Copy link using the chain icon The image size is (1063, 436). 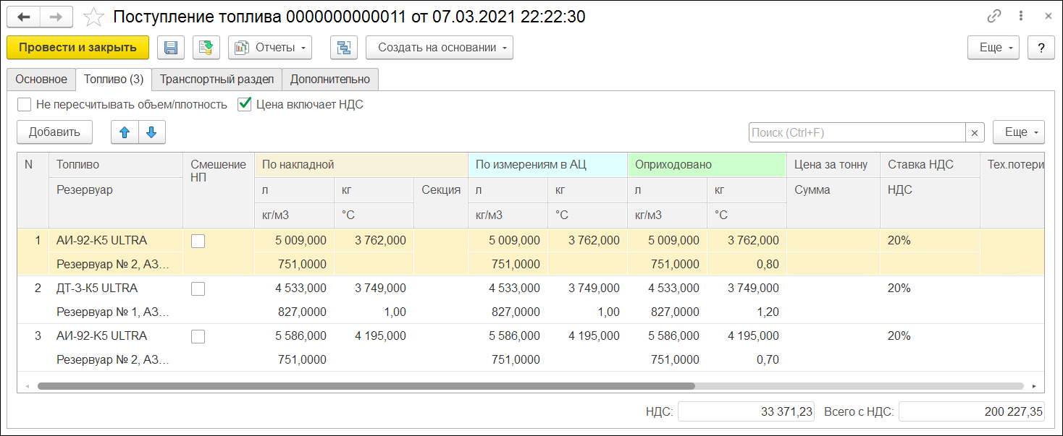point(994,17)
